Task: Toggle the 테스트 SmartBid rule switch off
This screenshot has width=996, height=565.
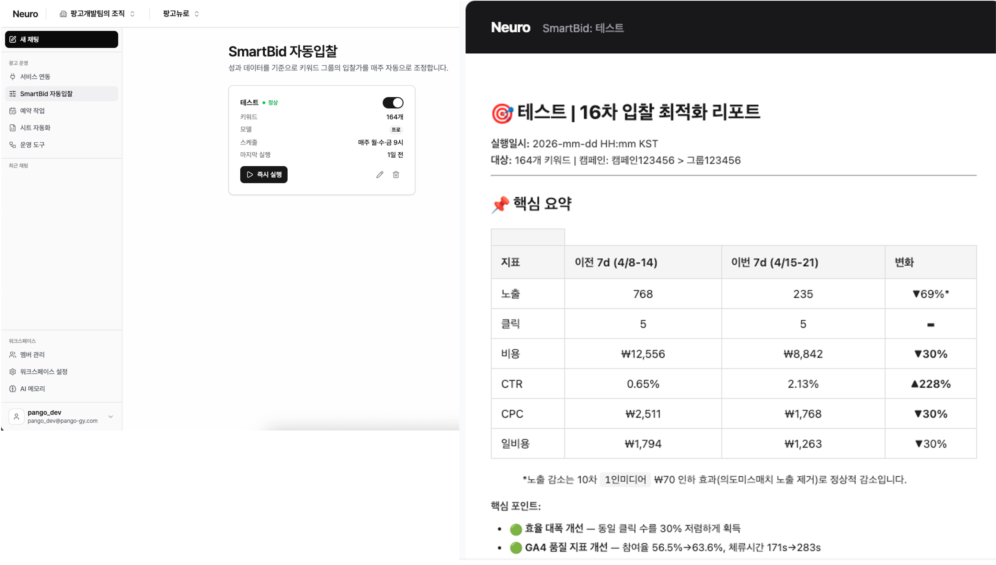Action: point(393,103)
